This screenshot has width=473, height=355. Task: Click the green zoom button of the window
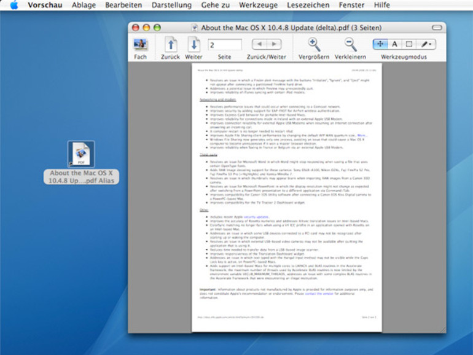tap(157, 28)
